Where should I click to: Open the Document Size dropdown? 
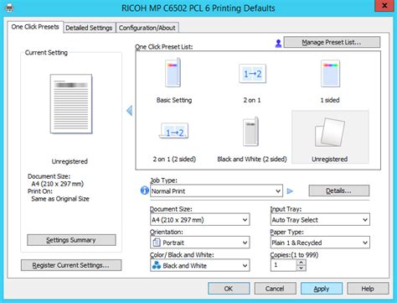point(199,220)
